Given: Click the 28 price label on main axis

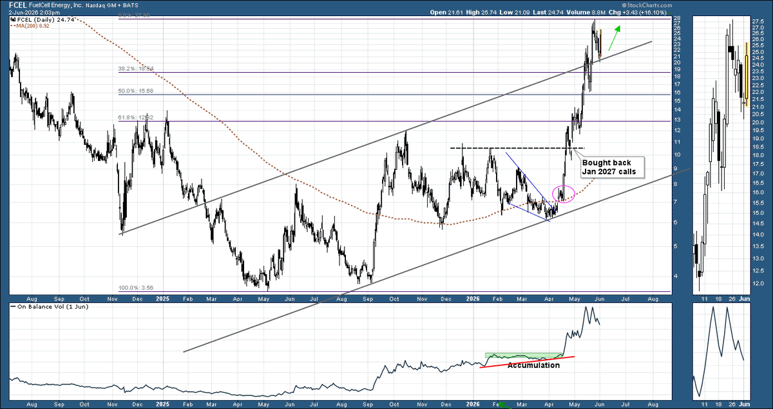Looking at the screenshot, I should click(677, 18).
